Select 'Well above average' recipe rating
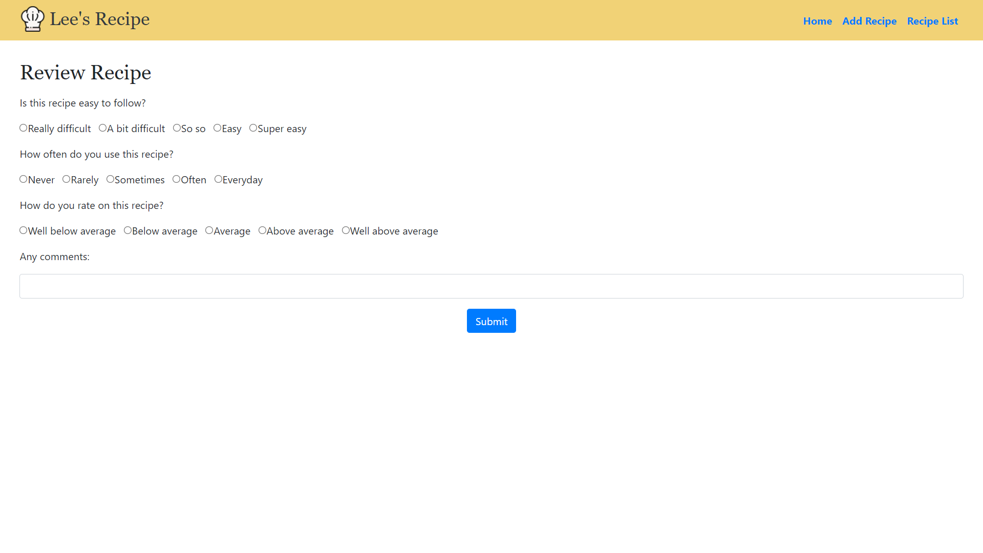 [345, 230]
